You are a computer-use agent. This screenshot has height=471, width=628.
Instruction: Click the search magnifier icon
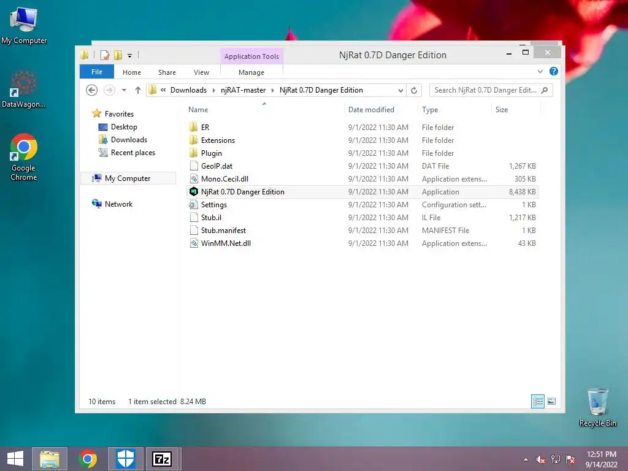click(x=545, y=91)
